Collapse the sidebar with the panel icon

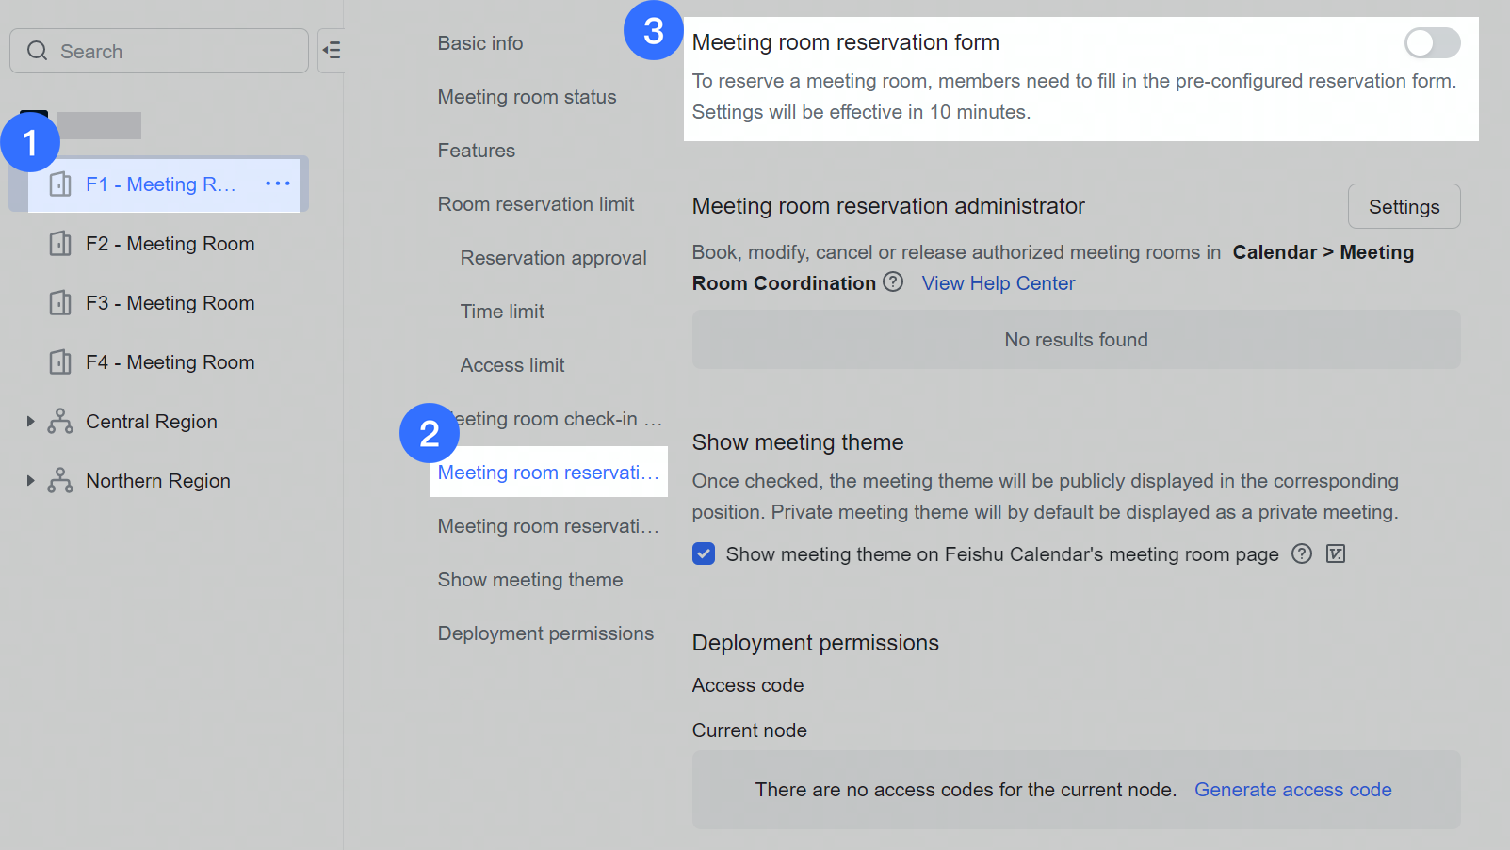click(331, 50)
